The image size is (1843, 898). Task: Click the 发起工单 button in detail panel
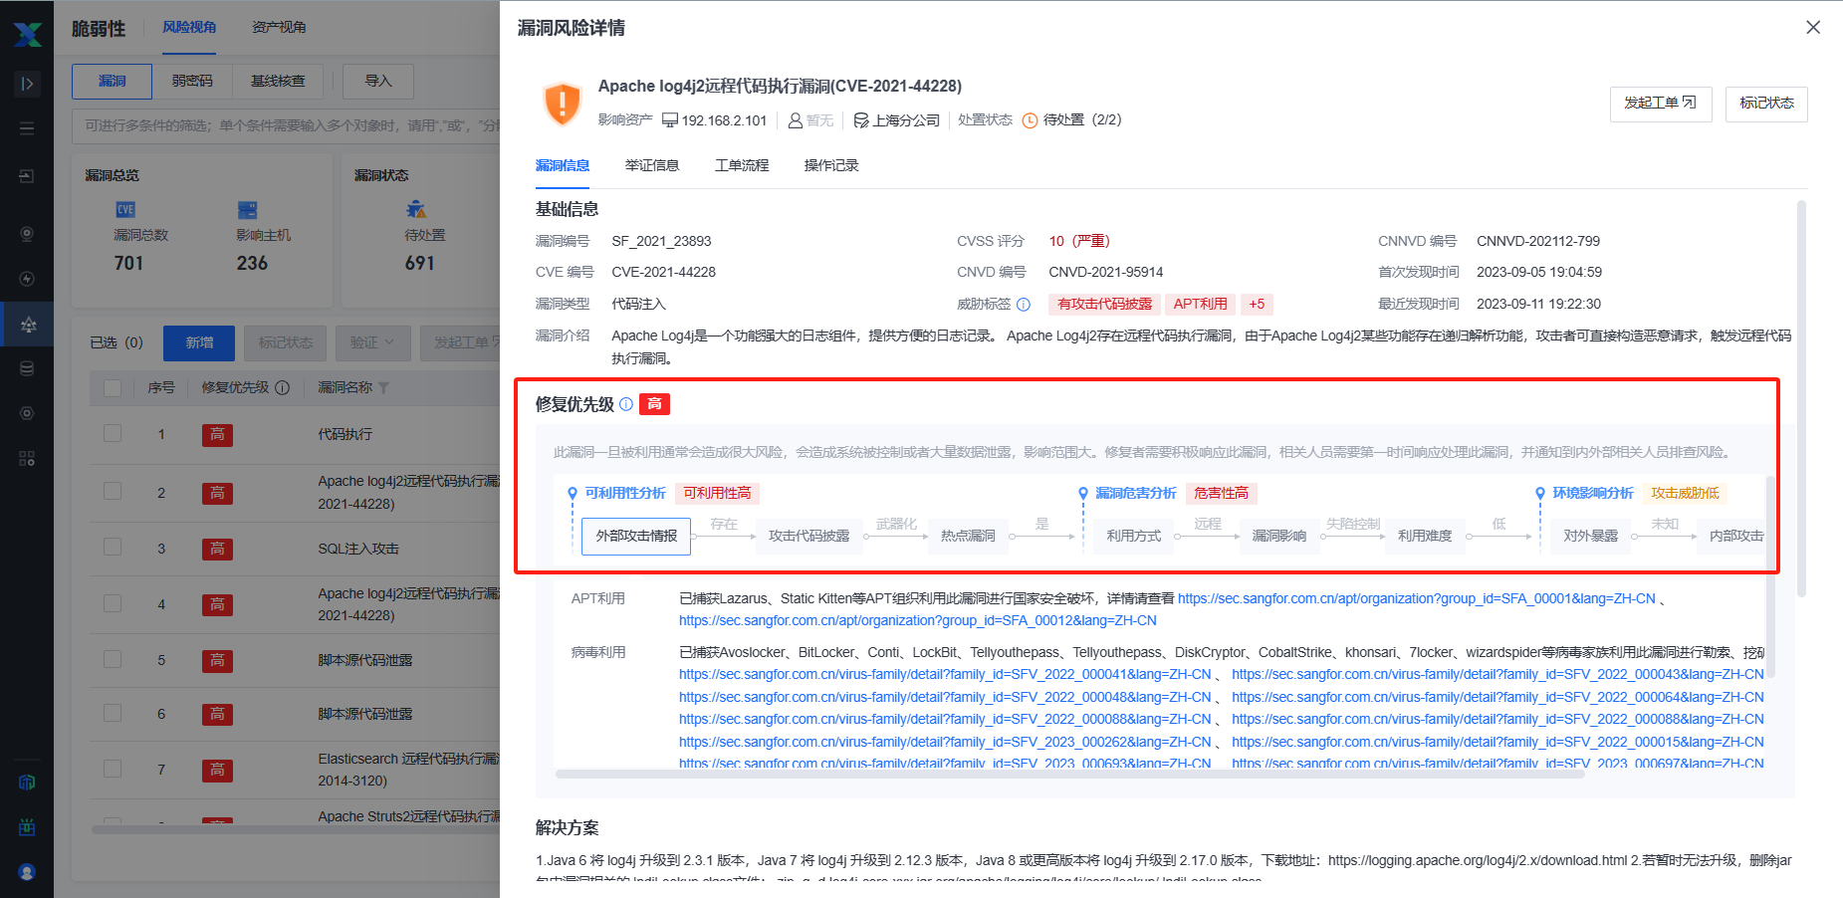point(1660,104)
